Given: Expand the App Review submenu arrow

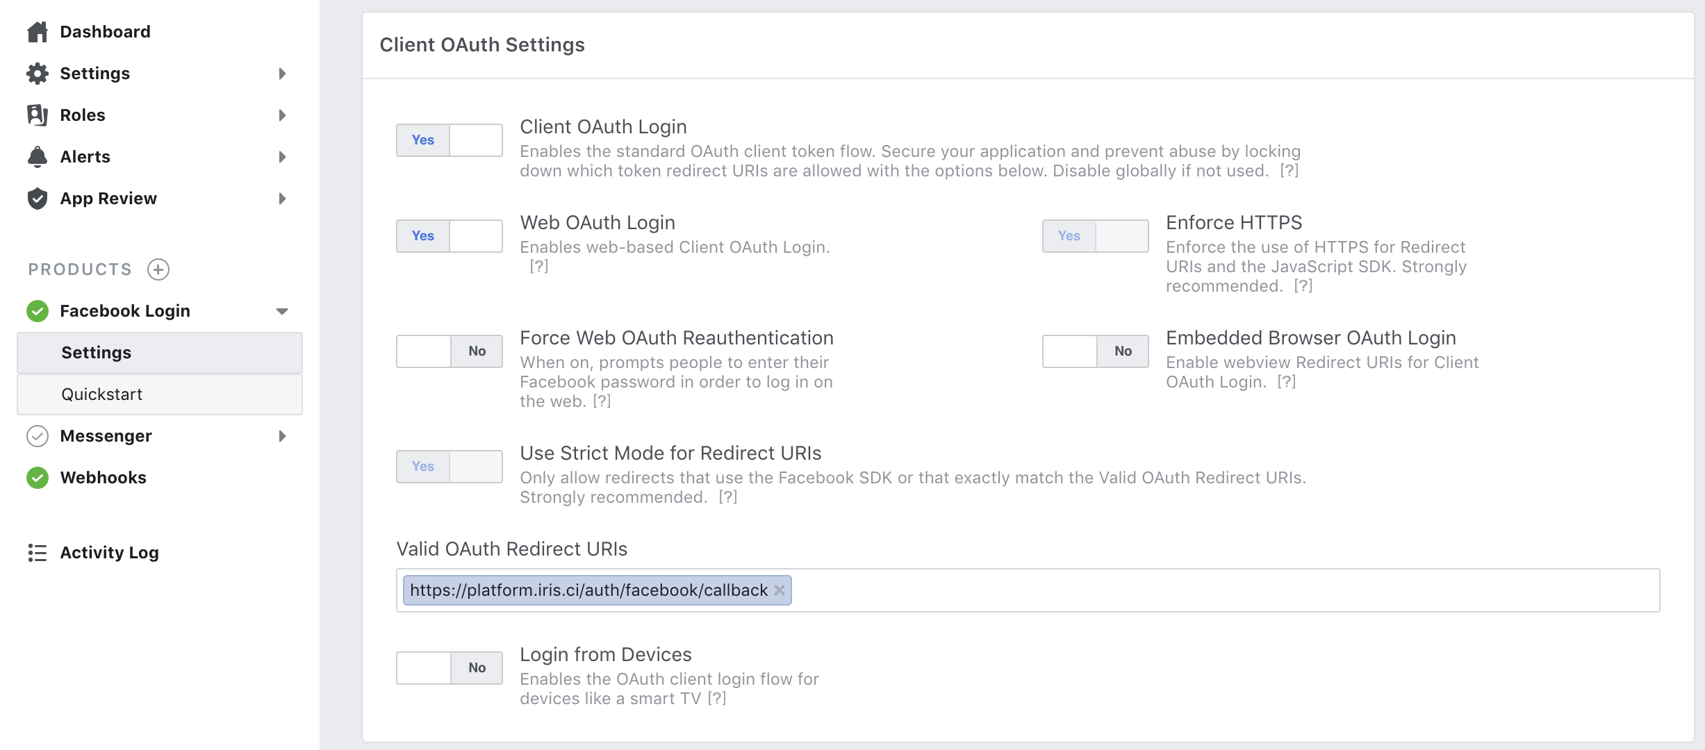Looking at the screenshot, I should [282, 199].
